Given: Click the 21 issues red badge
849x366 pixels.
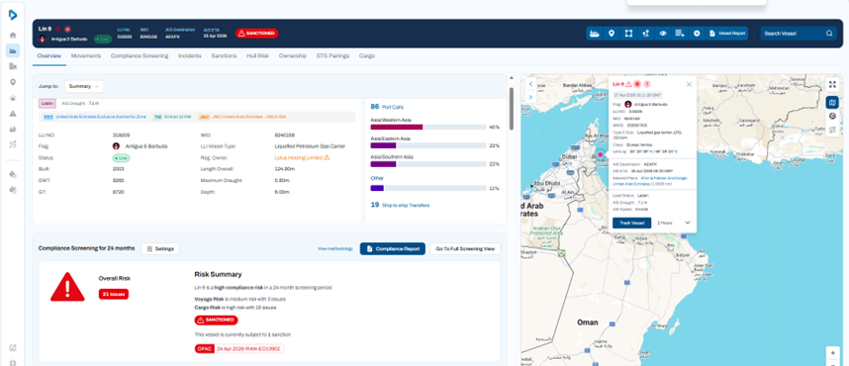Looking at the screenshot, I should [x=113, y=294].
